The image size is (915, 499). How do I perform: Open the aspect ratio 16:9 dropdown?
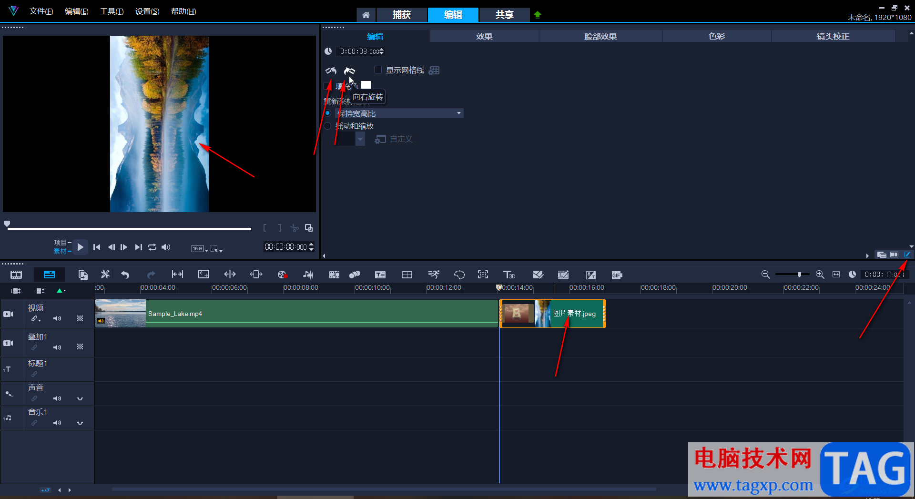click(200, 248)
